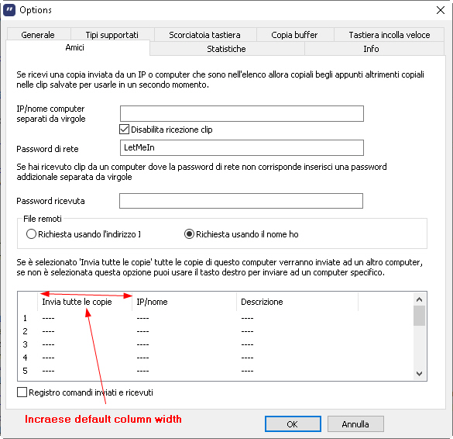The width and height of the screenshot is (453, 439).
Task: Cancel with the Annulla button
Action: 355,424
